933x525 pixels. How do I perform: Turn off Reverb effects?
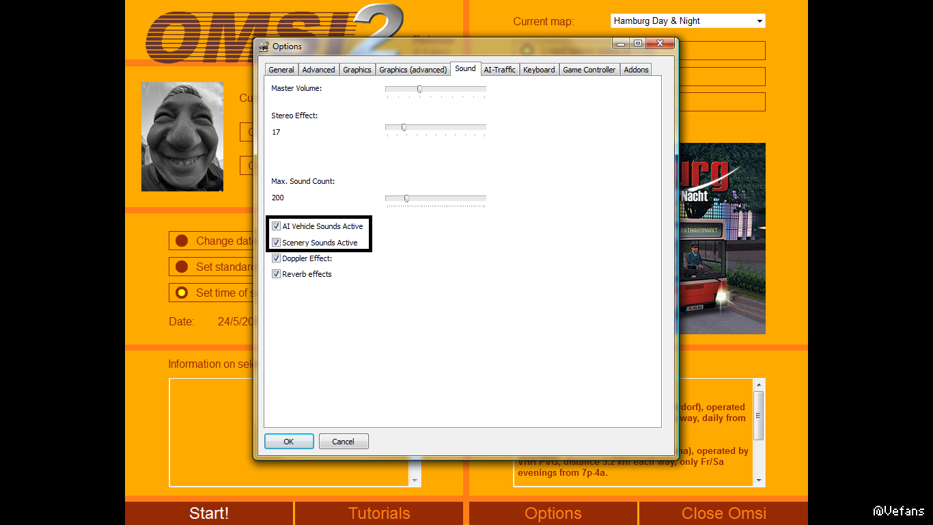click(276, 274)
